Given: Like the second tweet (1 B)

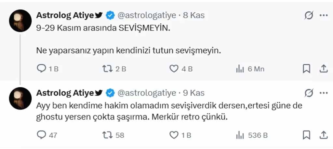Looking at the screenshot, I should coord(174,135).
